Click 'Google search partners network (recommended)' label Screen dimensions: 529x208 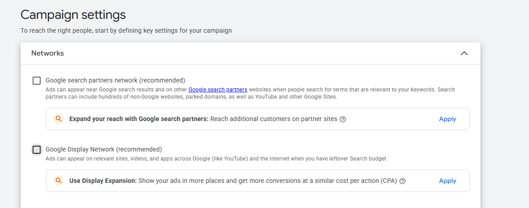coord(115,81)
